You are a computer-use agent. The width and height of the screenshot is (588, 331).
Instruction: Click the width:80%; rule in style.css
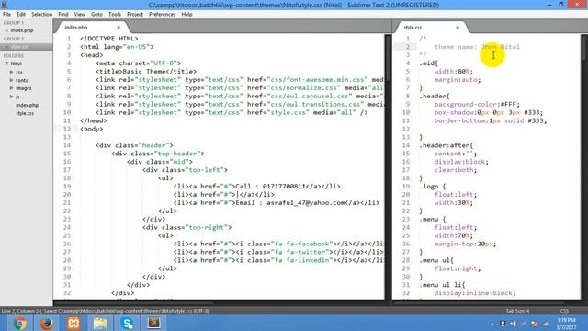click(x=454, y=72)
